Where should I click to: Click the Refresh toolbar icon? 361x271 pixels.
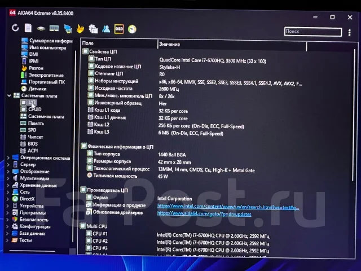click(15, 28)
